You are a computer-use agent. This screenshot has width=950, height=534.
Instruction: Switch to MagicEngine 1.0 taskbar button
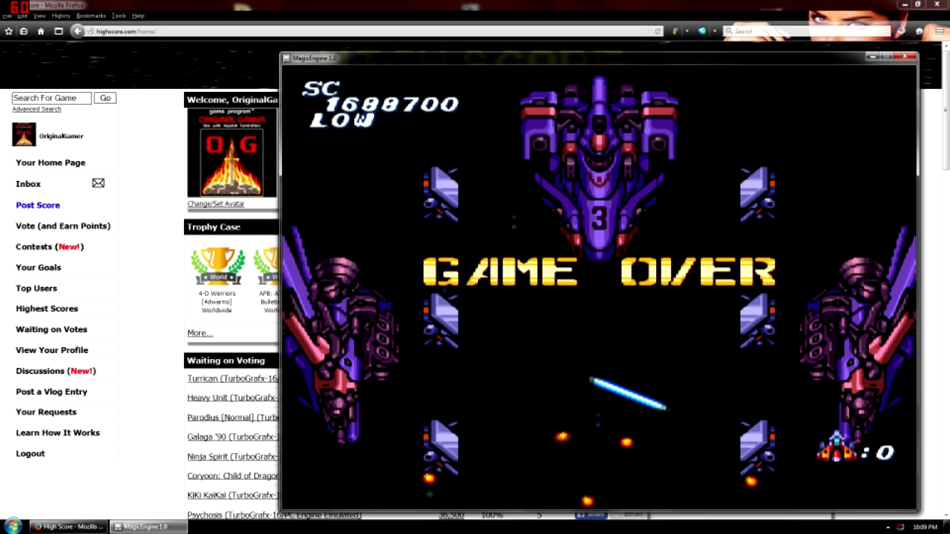coord(145,527)
